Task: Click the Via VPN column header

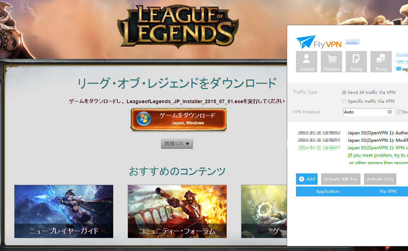Action: 388,191
